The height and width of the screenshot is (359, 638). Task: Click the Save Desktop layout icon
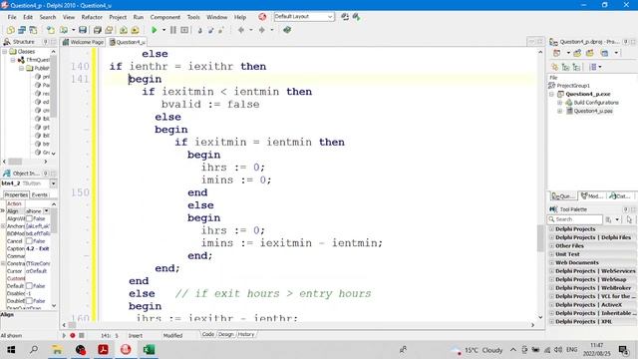click(345, 17)
